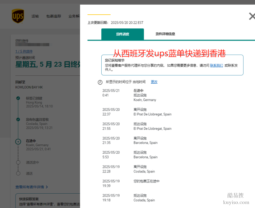
Task: Click the Coslada, Spain 22:28 departure entry
Action: click(144, 169)
